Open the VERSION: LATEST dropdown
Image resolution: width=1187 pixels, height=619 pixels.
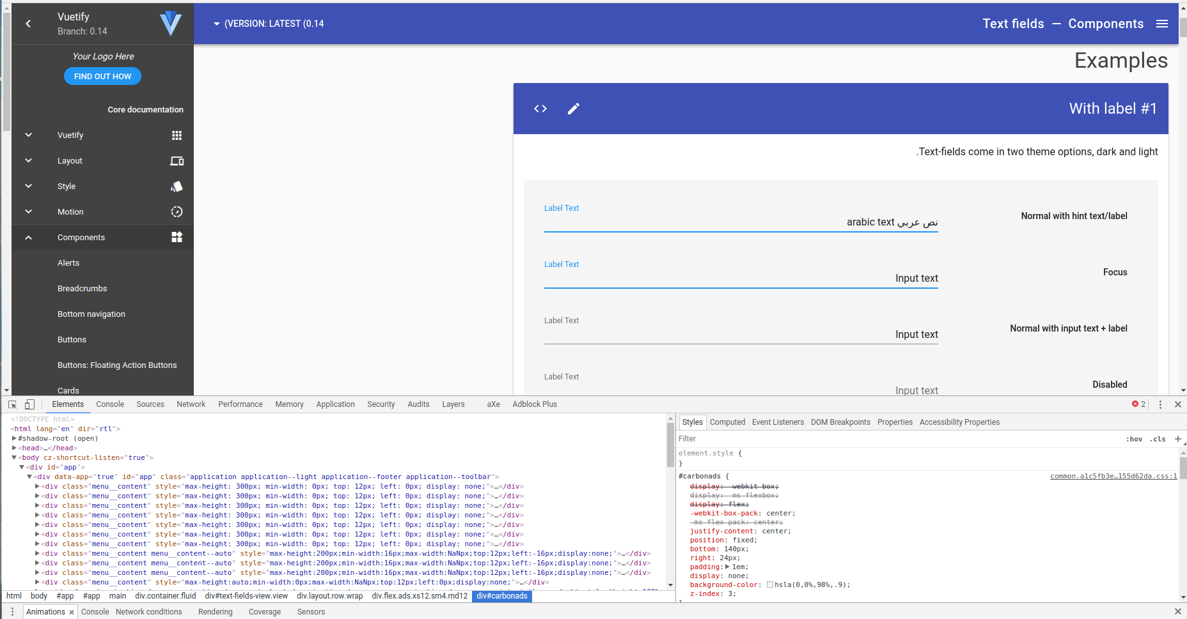click(269, 24)
